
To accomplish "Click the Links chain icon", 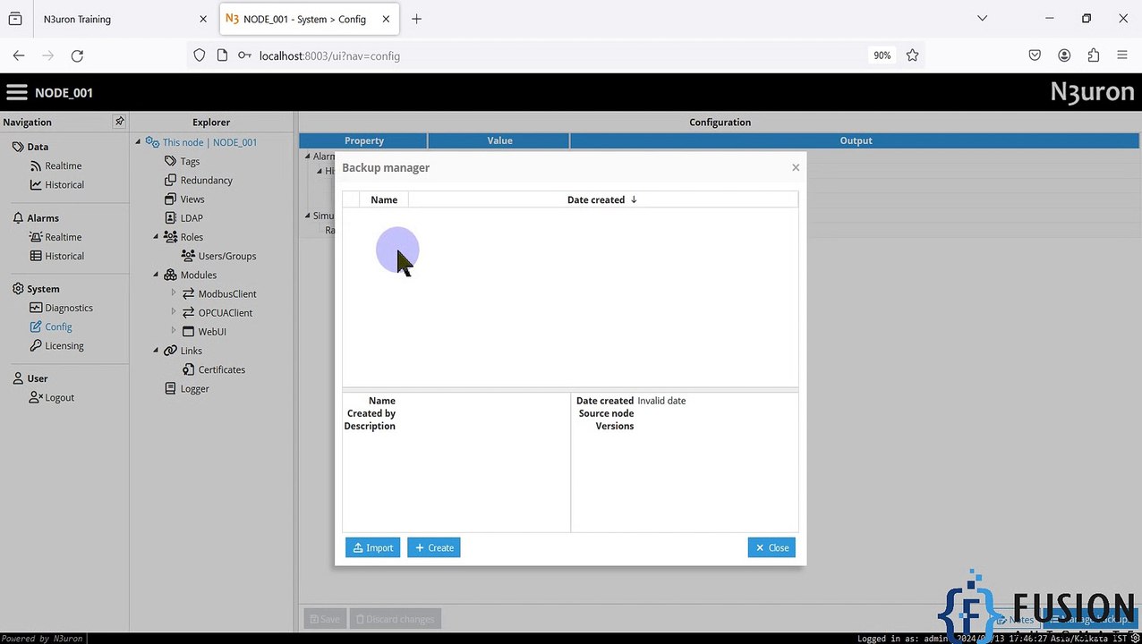I will (170, 351).
